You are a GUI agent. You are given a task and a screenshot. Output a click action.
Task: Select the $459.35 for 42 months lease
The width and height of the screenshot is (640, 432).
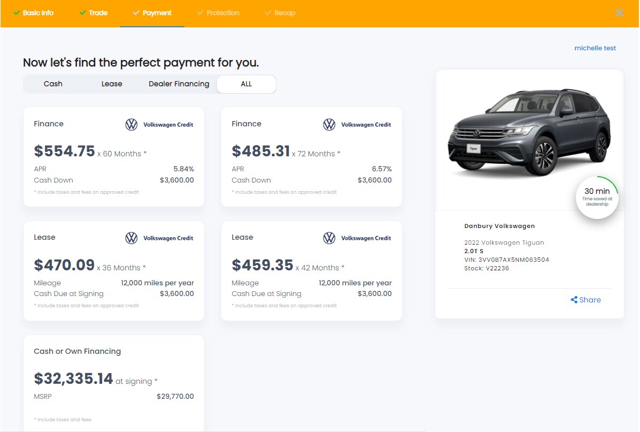click(312, 271)
